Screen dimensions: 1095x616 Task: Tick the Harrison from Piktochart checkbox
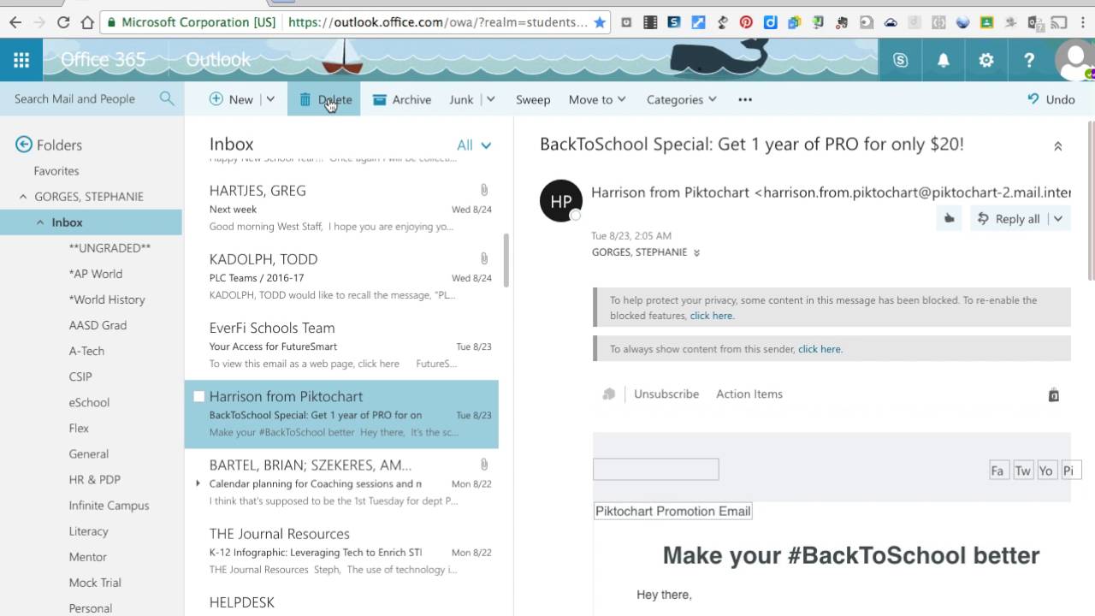coord(198,396)
